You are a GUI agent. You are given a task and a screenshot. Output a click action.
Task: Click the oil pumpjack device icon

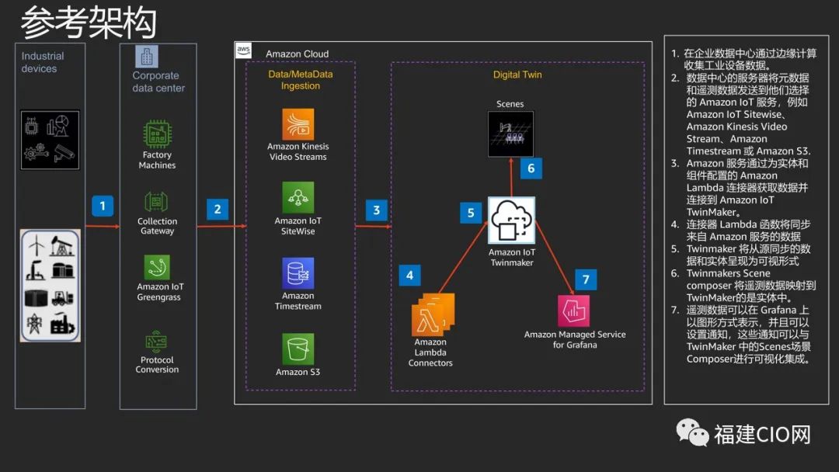63,246
